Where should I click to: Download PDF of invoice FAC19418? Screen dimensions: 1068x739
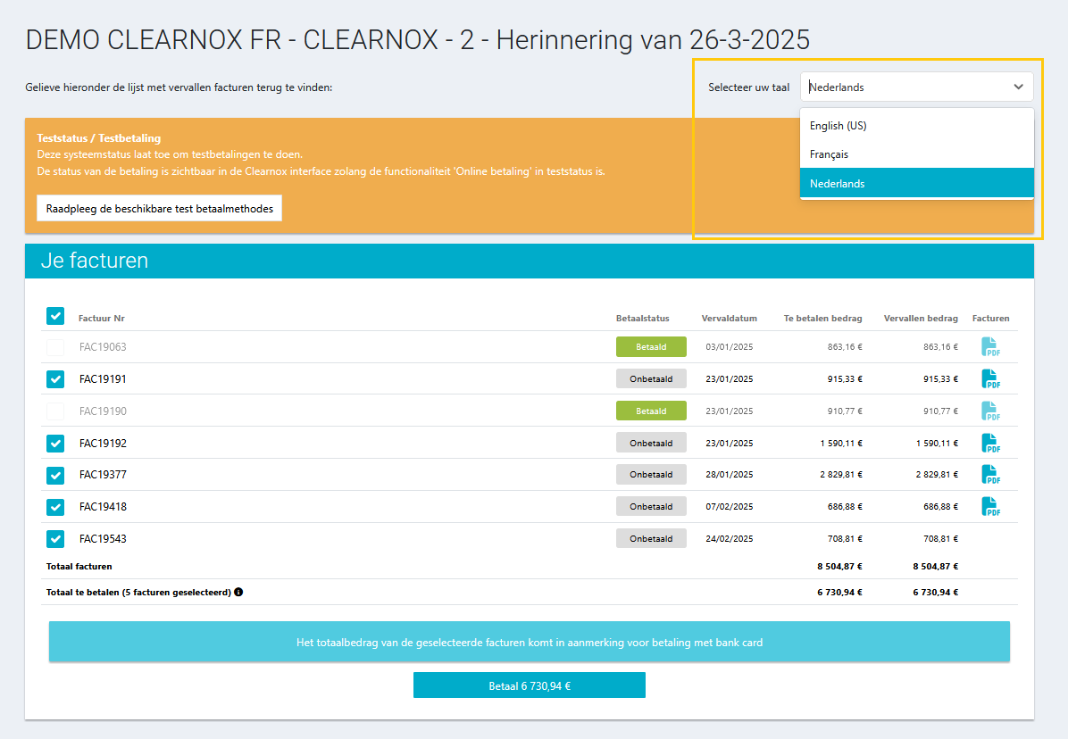pos(990,507)
